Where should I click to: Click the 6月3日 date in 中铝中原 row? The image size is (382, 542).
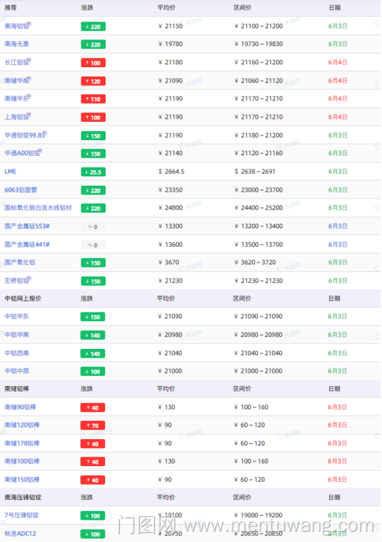pos(337,371)
